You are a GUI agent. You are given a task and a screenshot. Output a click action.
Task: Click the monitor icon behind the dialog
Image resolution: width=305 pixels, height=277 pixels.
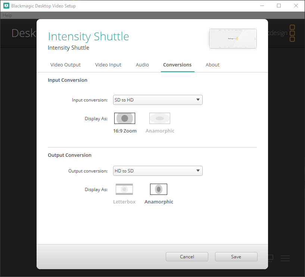coord(271,258)
